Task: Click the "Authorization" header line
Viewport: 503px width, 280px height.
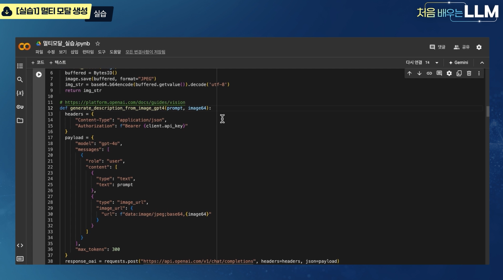Action: click(x=131, y=126)
